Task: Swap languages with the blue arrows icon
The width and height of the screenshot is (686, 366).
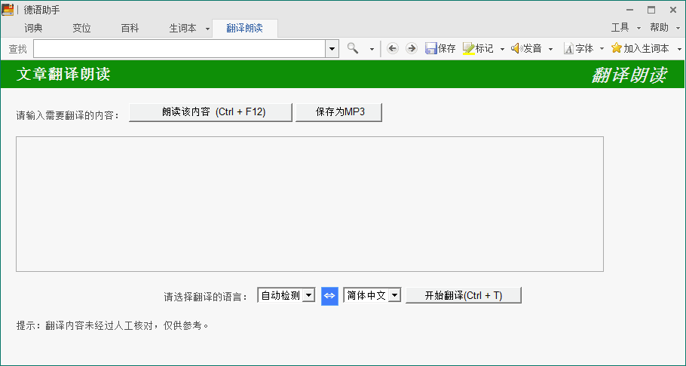Action: coord(329,296)
